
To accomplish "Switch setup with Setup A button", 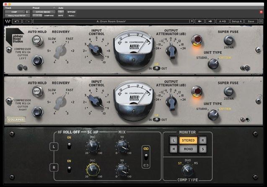I will pos(237,21).
